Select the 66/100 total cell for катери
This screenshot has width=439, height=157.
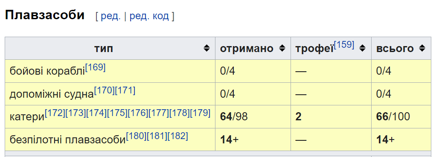pyautogui.click(x=401, y=117)
